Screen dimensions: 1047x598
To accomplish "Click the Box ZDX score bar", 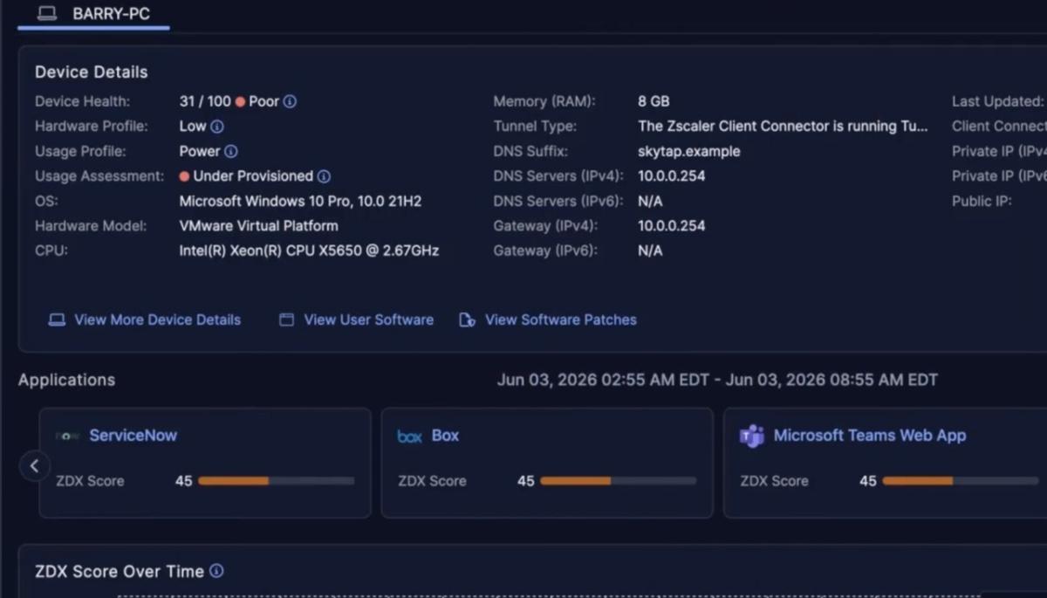I will pyautogui.click(x=618, y=481).
